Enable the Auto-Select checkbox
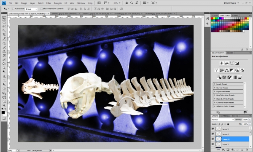Screen dimensions: 253x152 (13, 9)
